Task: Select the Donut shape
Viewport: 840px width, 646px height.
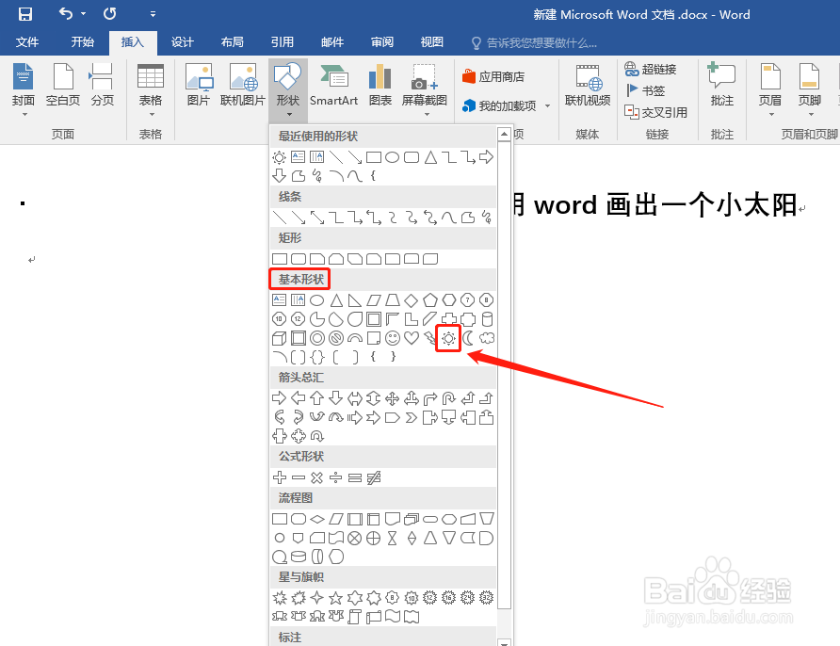Action: 317,338
